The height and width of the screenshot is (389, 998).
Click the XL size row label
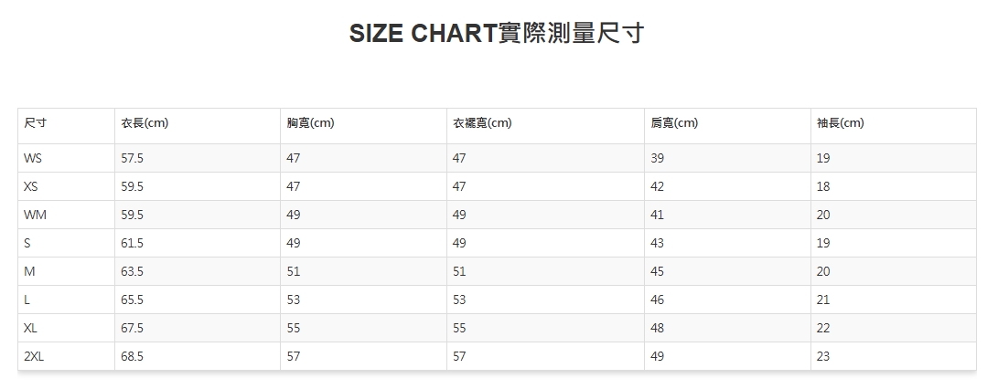[32, 328]
